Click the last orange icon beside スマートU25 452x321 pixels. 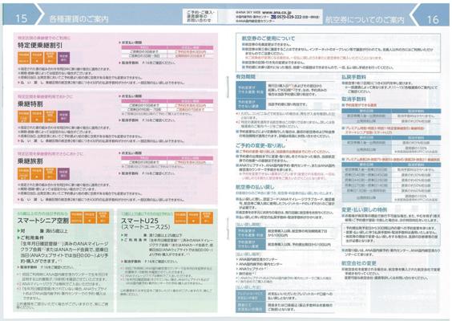pos(207,218)
